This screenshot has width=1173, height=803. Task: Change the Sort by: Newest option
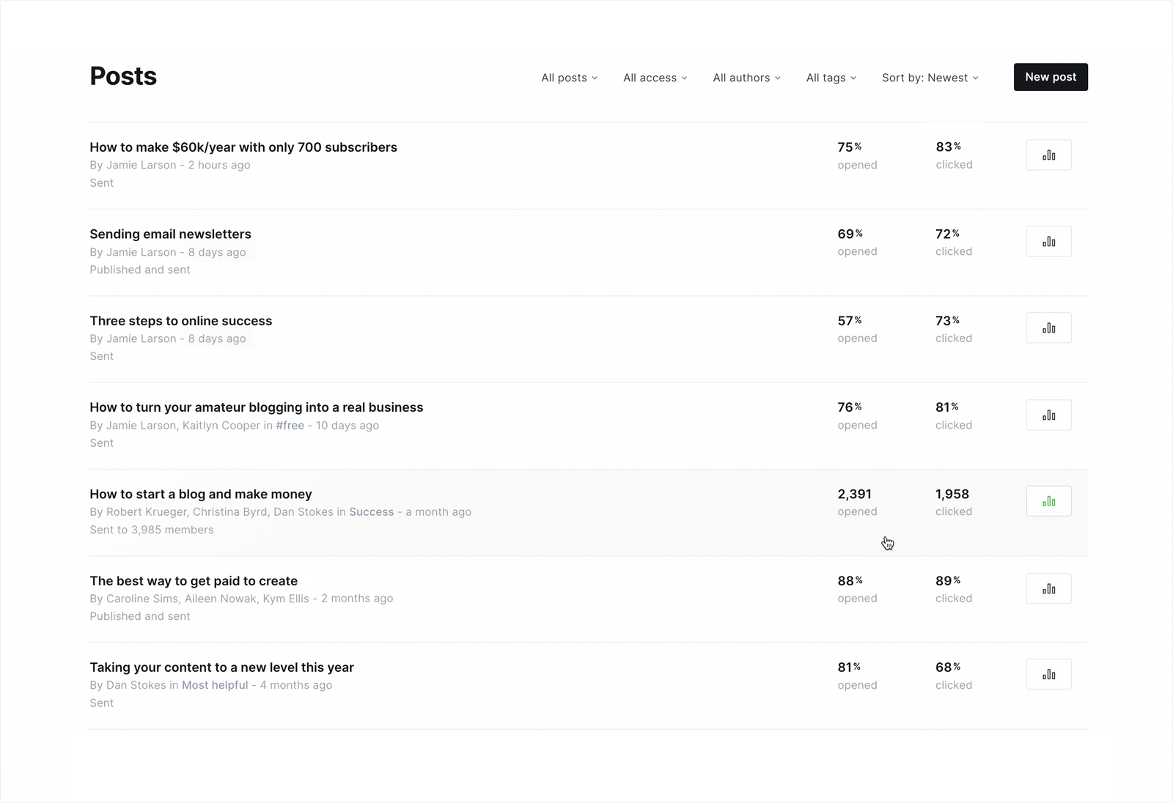[x=930, y=78]
